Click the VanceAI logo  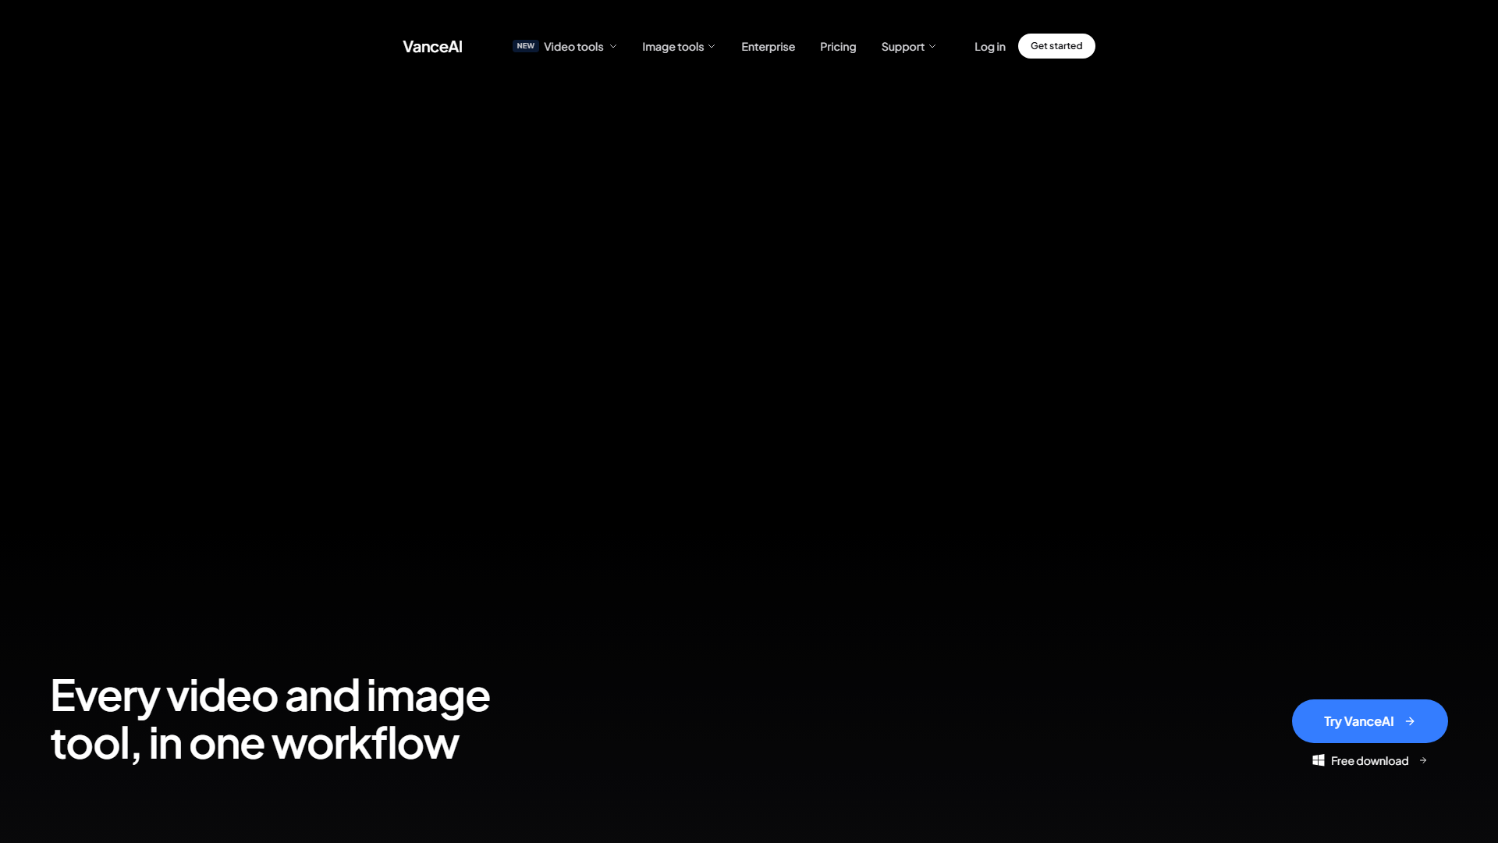point(432,47)
